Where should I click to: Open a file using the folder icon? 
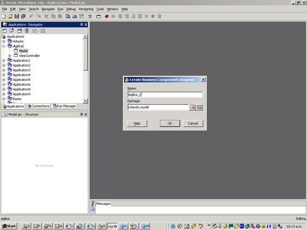10,17
